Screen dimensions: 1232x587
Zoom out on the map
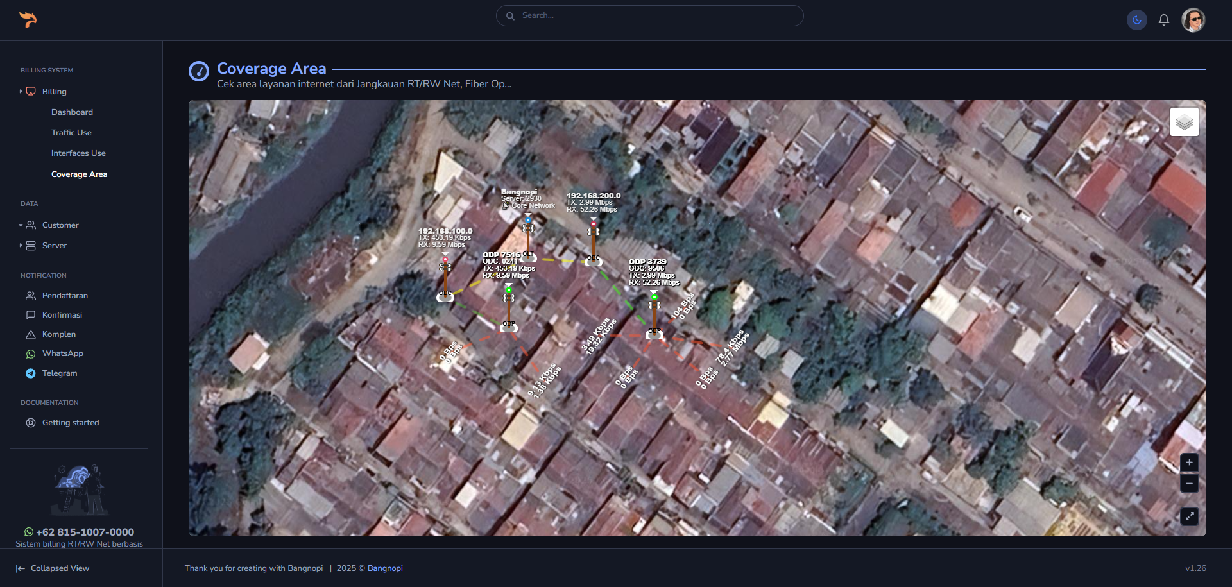tap(1189, 483)
